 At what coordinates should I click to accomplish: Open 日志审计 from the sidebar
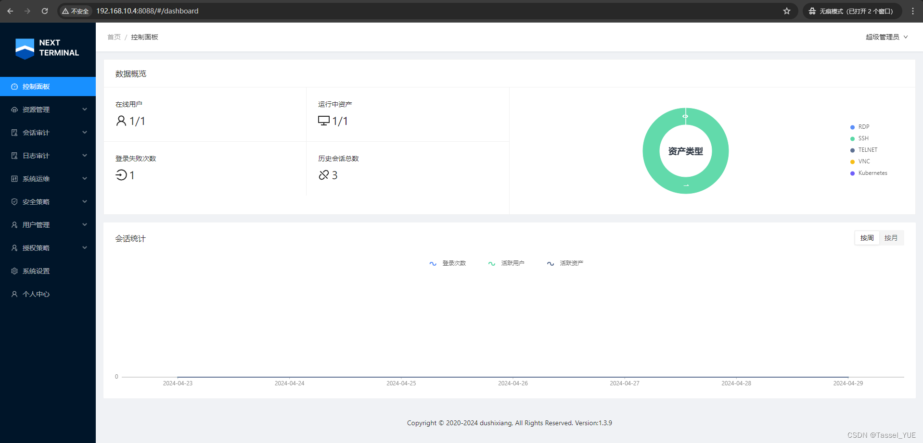point(36,155)
